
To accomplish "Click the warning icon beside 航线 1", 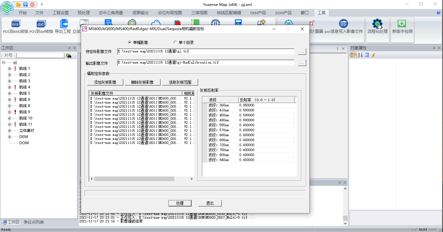I will [15, 69].
